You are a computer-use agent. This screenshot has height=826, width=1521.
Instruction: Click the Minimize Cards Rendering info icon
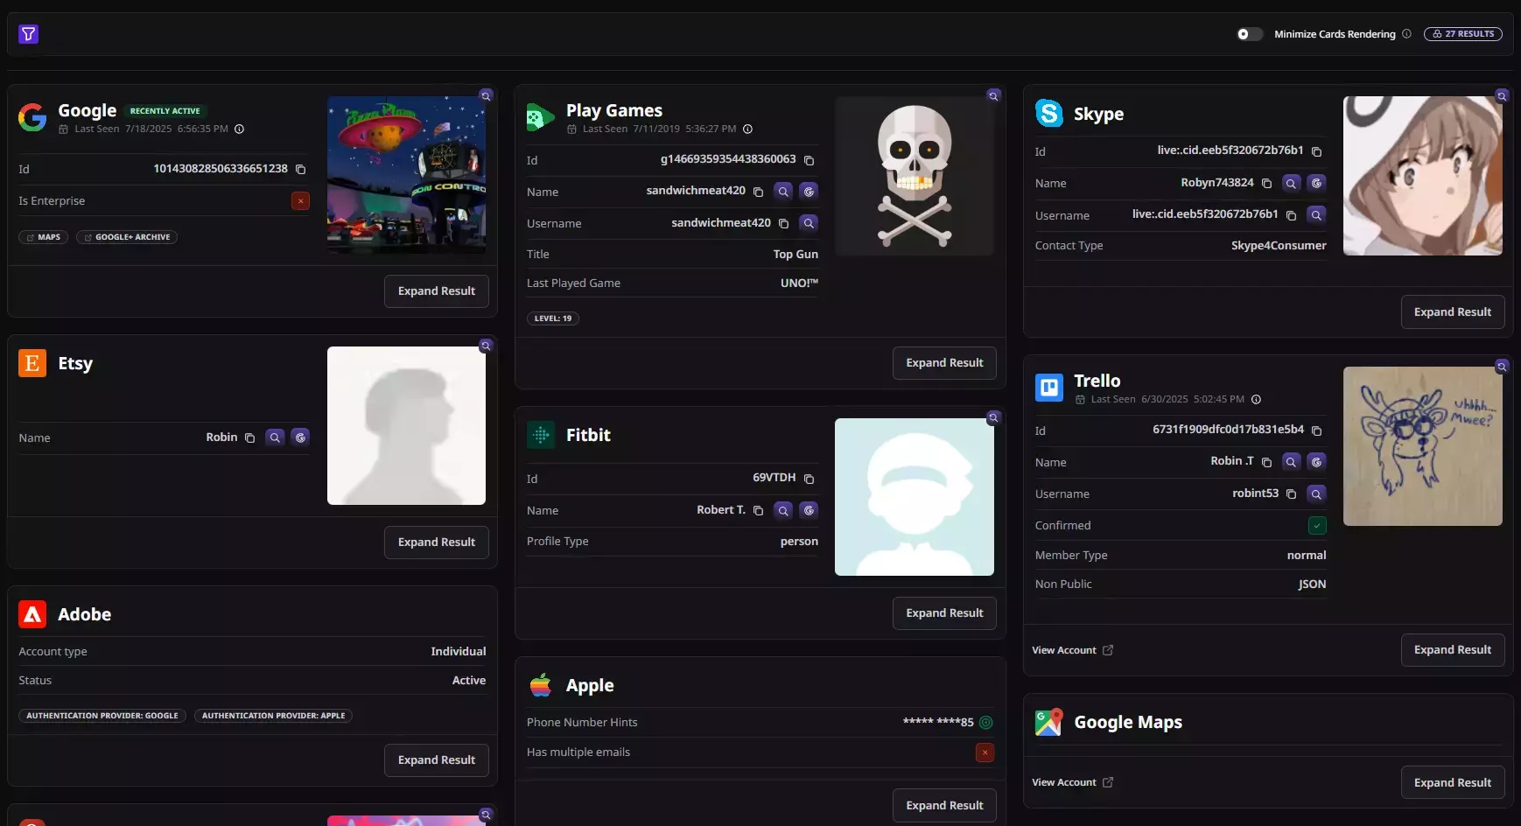1406,34
